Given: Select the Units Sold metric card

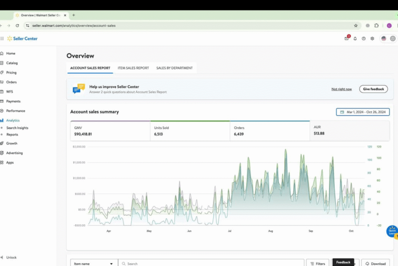Looking at the screenshot, I should 190,131.
